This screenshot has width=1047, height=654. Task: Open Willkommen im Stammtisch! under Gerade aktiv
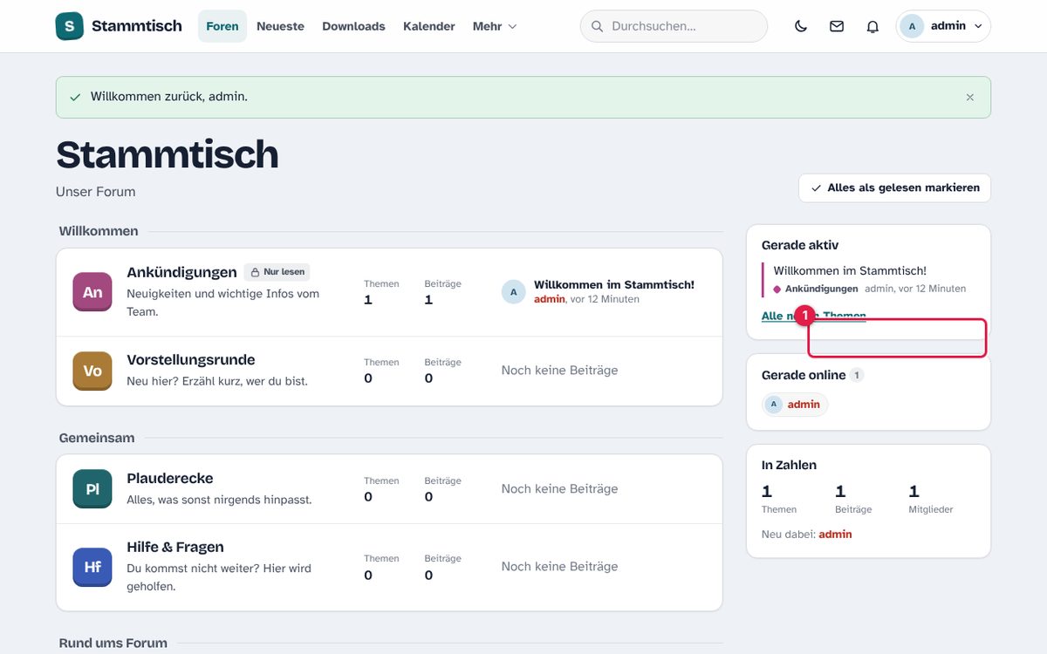[850, 271]
